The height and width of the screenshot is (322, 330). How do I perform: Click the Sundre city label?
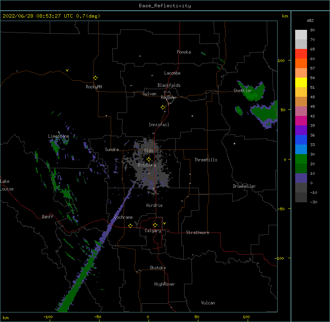coord(112,150)
